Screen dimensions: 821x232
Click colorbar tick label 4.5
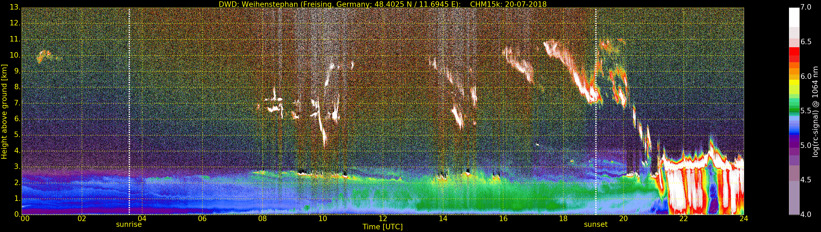coord(806,180)
